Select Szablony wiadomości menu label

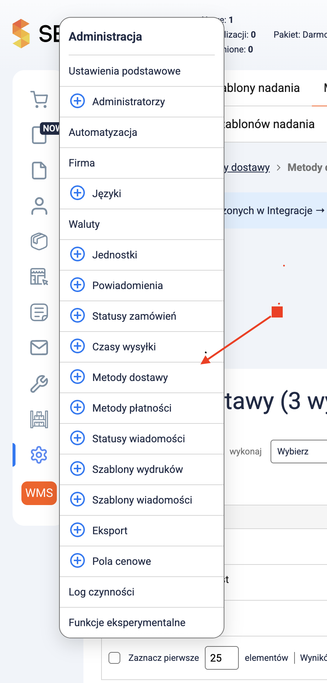click(x=142, y=500)
